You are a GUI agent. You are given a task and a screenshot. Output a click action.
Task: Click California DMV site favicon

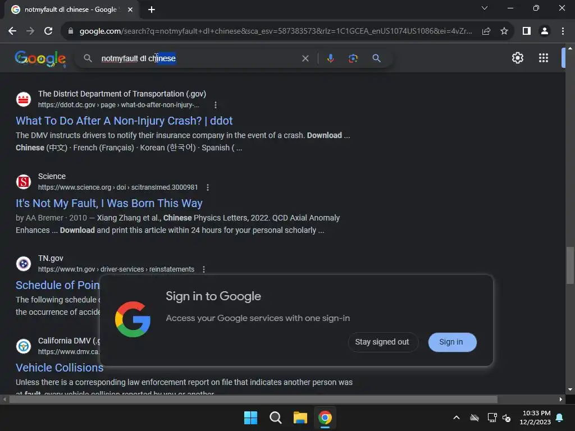[24, 346]
